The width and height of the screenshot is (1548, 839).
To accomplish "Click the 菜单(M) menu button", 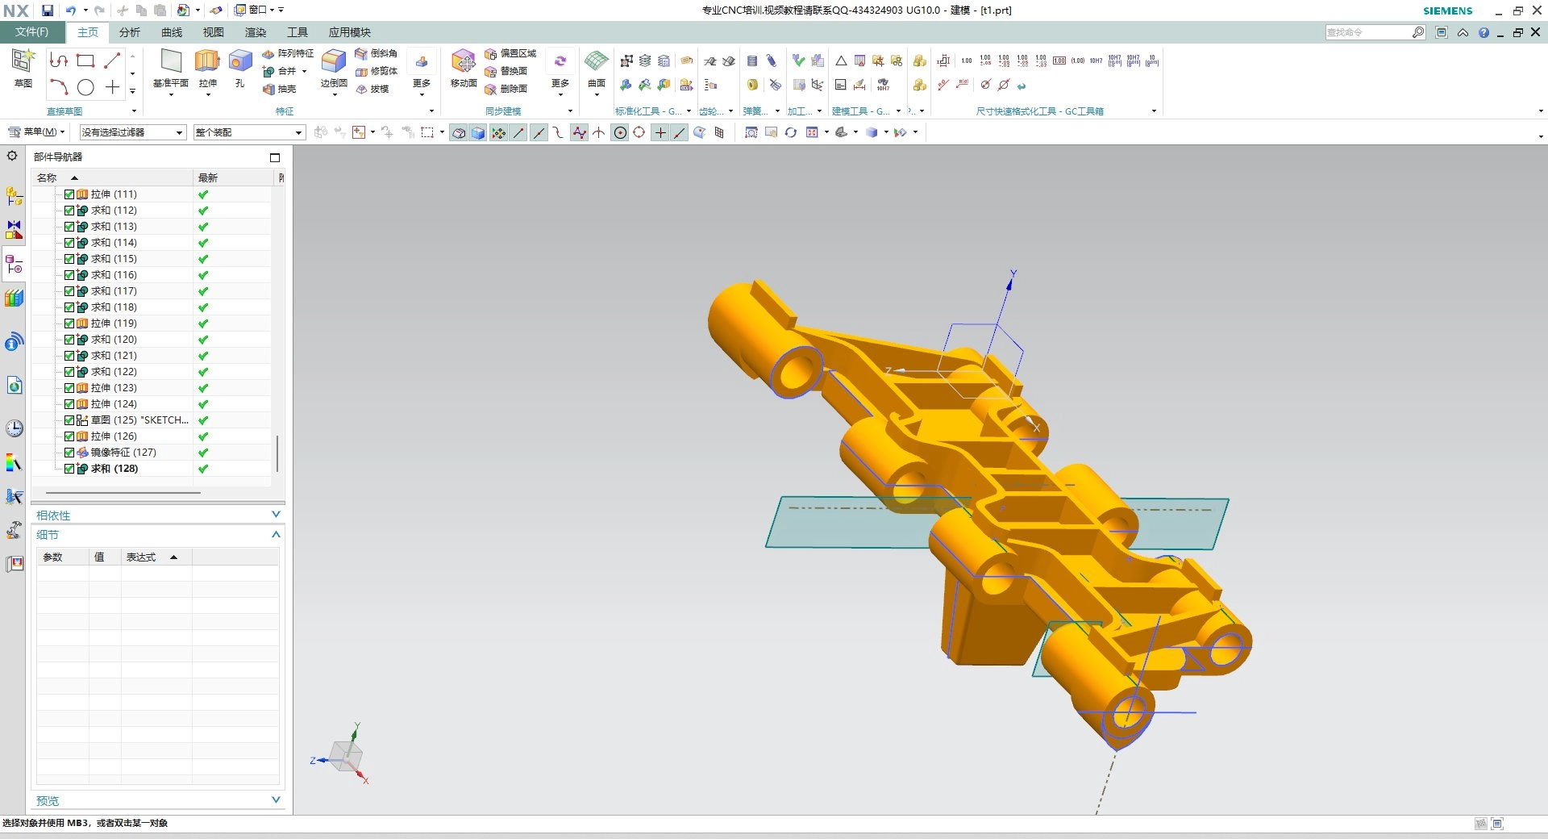I will (x=37, y=132).
